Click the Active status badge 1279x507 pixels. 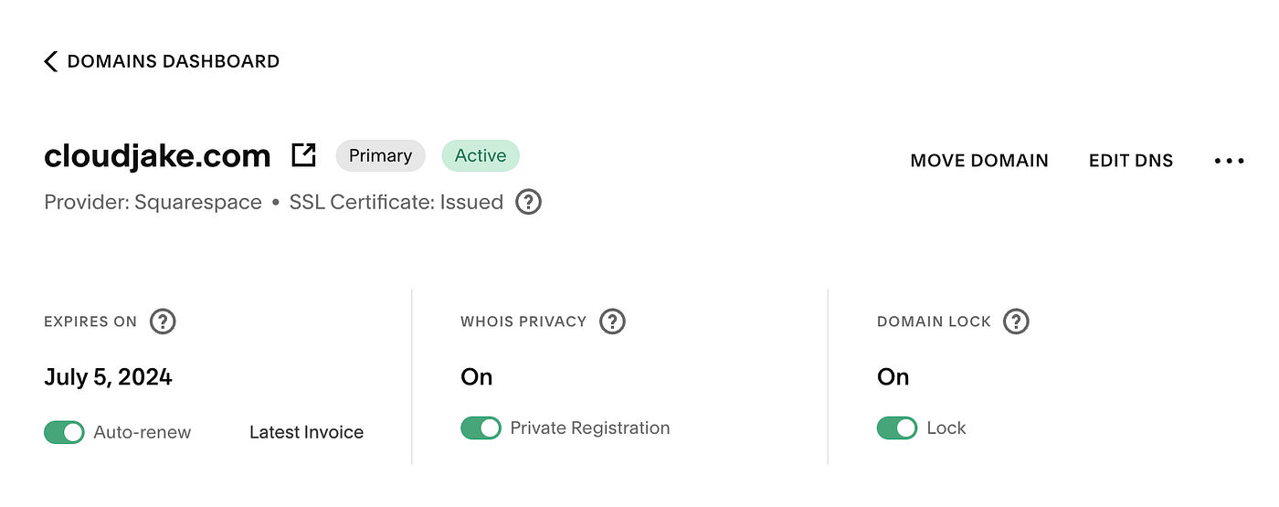[481, 155]
